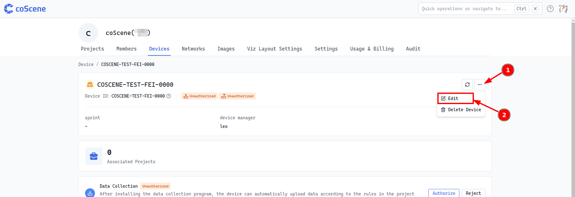Click the COSCENE-TEST-FEI-0000 device title
Viewport: 575px width, 197px height.
point(135,85)
